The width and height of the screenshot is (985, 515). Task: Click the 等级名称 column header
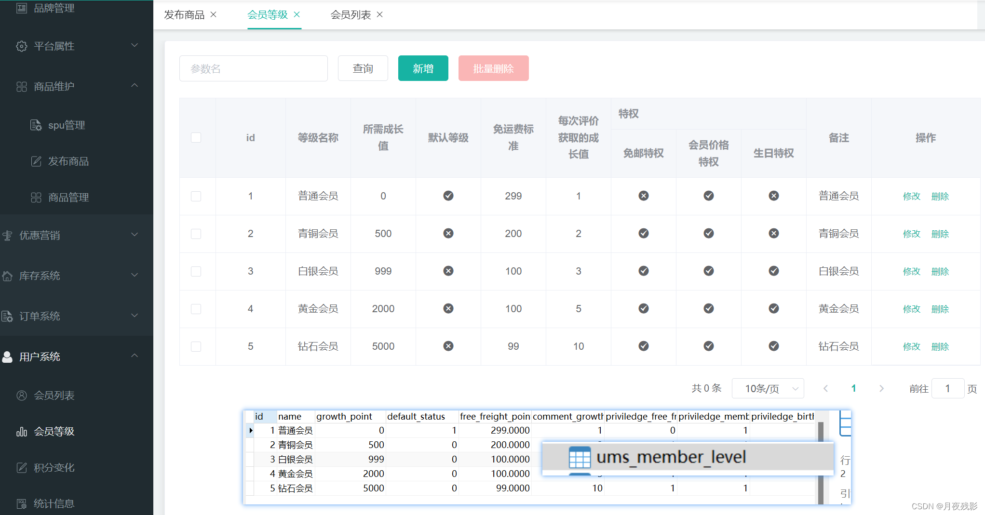click(318, 138)
